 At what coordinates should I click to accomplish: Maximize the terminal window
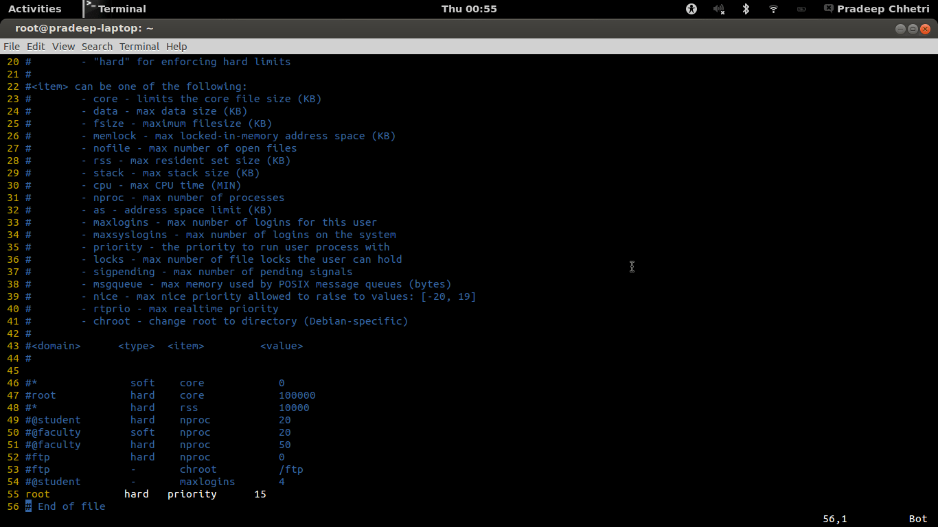(x=913, y=29)
